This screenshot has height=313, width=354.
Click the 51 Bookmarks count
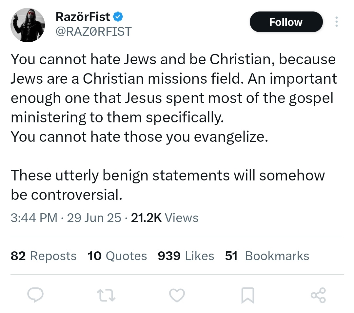click(x=267, y=256)
